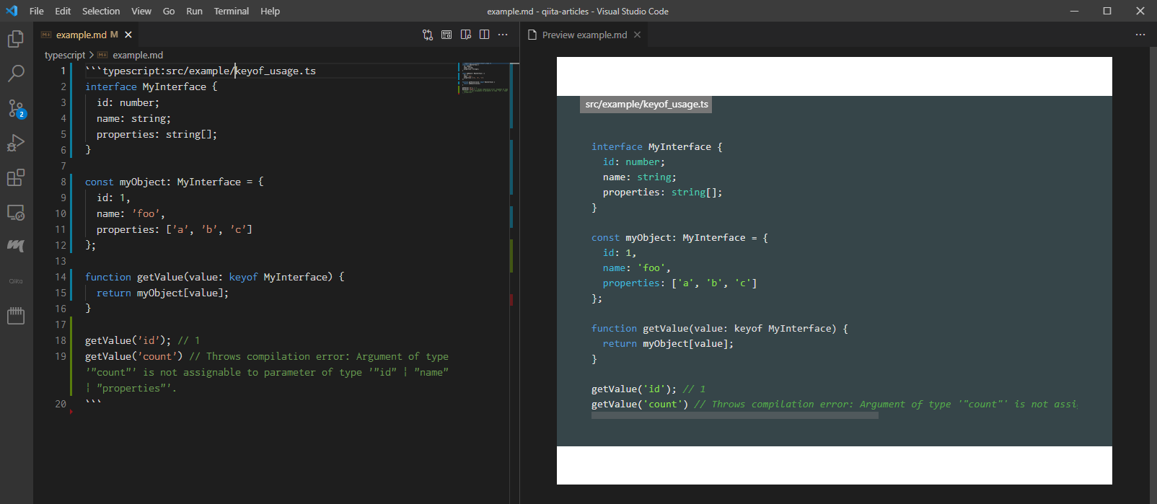
Task: Open Preview to the Side icon
Action: (466, 35)
